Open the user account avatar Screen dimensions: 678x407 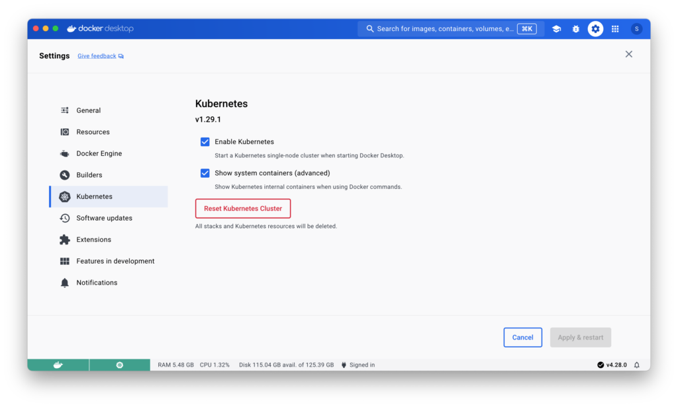click(636, 29)
